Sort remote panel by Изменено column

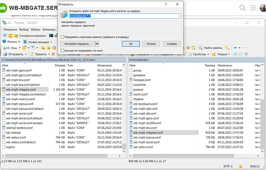[225, 65]
